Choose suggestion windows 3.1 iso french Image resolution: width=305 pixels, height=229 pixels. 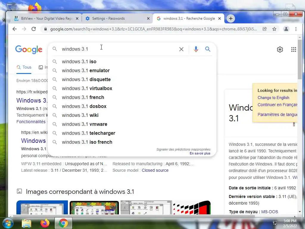pos(132,142)
